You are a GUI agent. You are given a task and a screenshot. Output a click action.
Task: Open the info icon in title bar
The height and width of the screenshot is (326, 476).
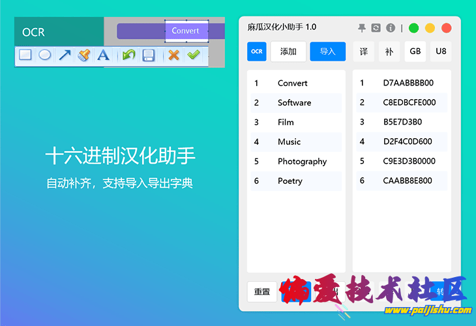click(x=390, y=28)
